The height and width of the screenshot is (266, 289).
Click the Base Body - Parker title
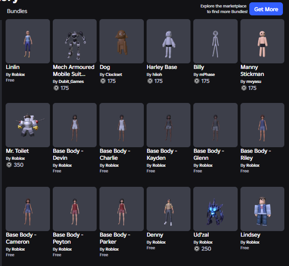(115, 238)
